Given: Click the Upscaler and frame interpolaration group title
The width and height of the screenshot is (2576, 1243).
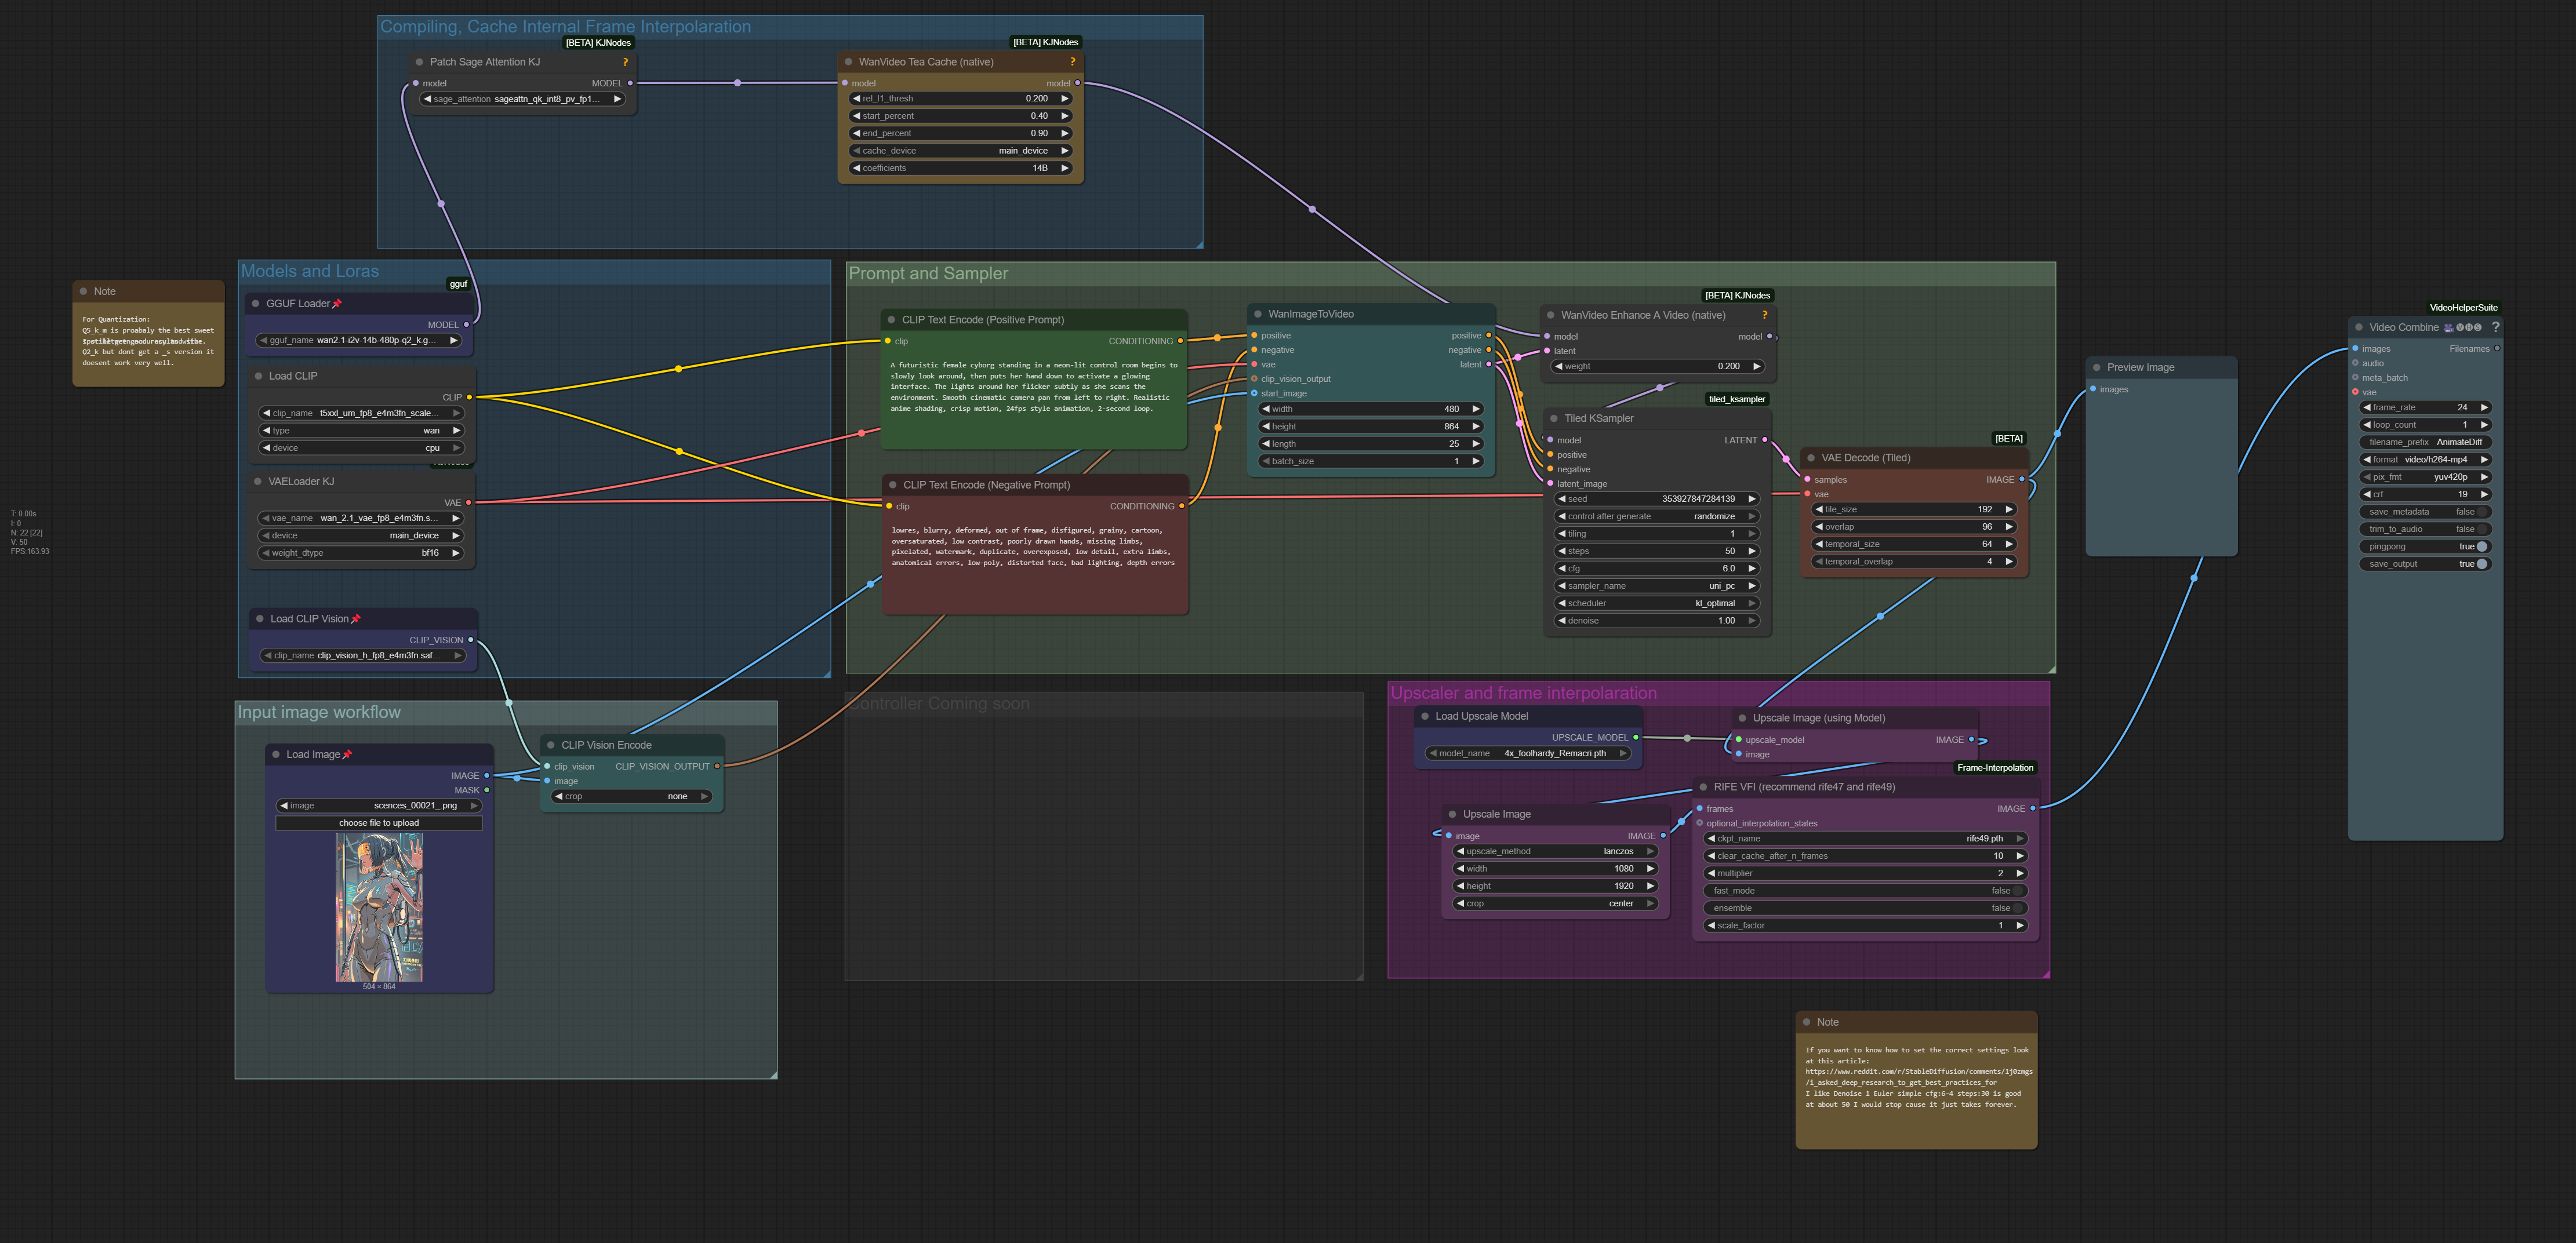Looking at the screenshot, I should click(1523, 694).
